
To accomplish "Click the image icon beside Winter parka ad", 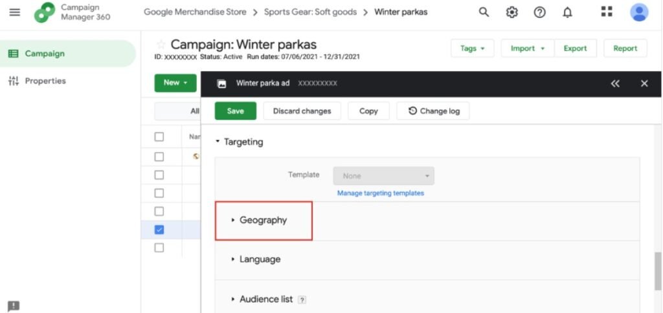I will [221, 83].
